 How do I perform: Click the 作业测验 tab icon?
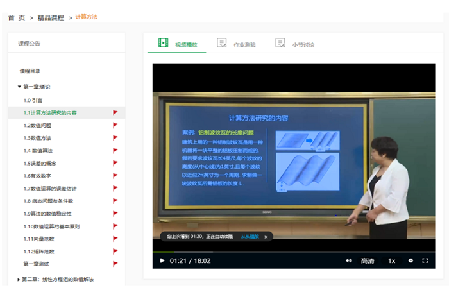click(x=221, y=44)
